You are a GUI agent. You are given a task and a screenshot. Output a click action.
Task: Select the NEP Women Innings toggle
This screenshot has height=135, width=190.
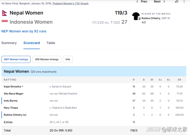16,59
